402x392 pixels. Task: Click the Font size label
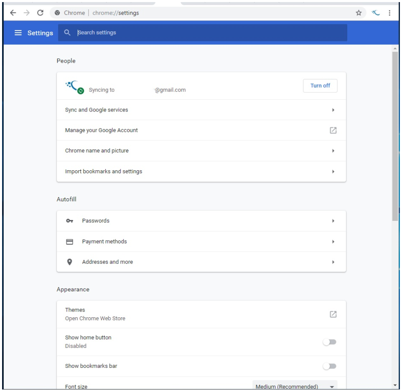coord(76,387)
